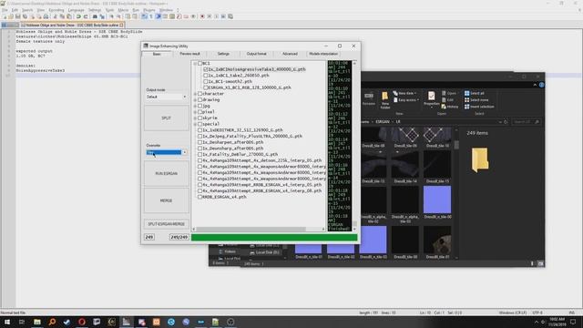Click the Notepad++ Redo toolbar icon
Screen dimensions: 583x328
pos(86,16)
